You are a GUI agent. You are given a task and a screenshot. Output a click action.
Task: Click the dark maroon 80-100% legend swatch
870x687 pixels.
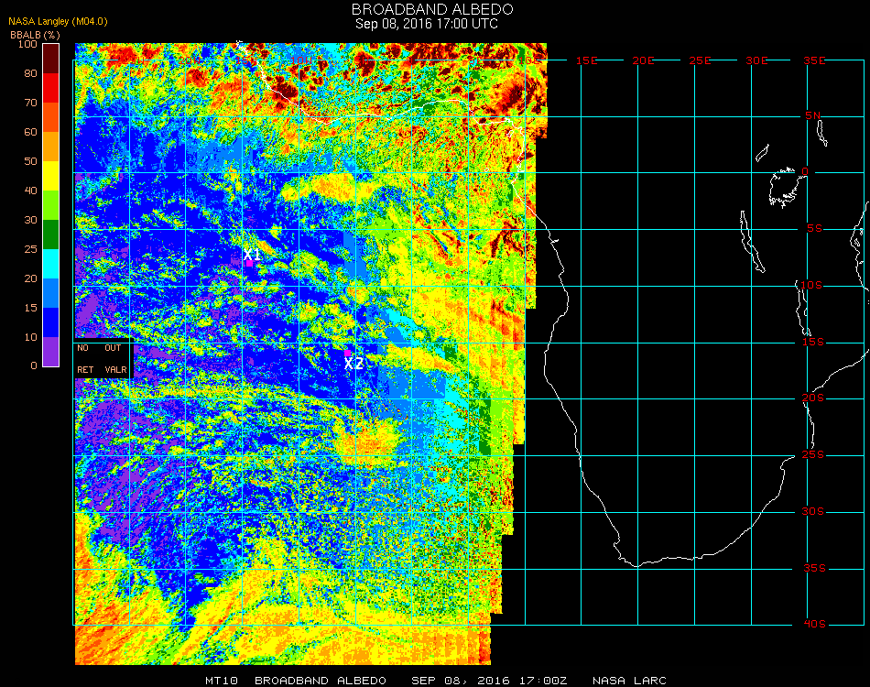[51, 59]
